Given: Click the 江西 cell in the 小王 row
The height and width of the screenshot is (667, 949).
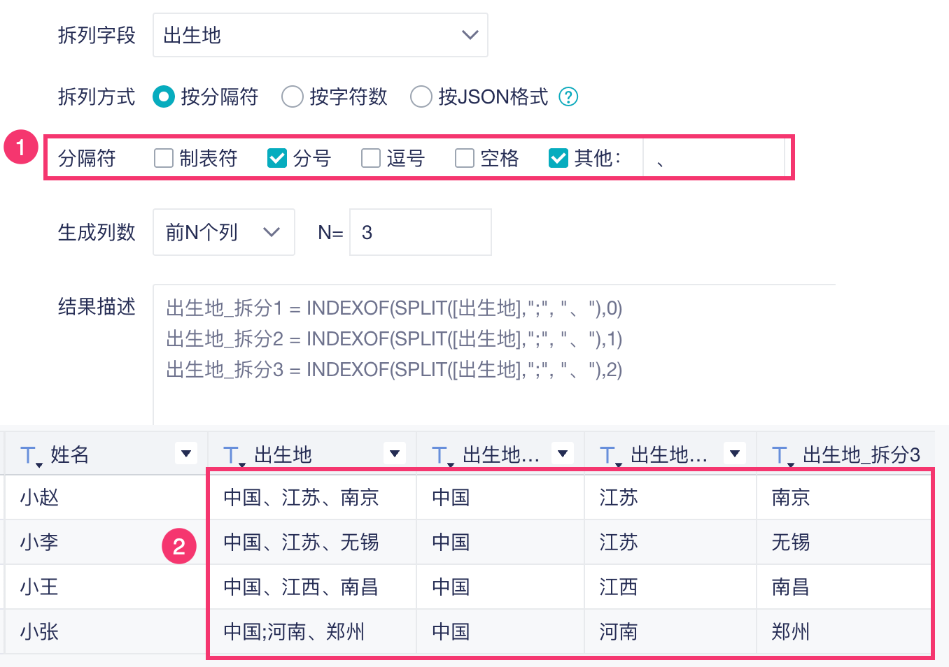Looking at the screenshot, I should click(x=670, y=587).
